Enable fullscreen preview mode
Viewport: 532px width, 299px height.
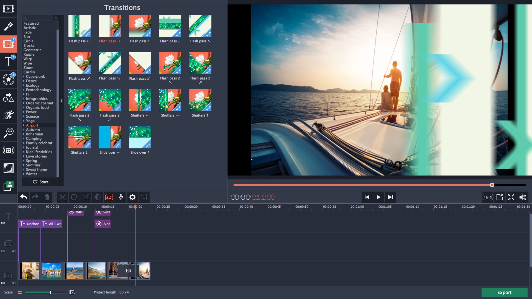[x=511, y=197]
